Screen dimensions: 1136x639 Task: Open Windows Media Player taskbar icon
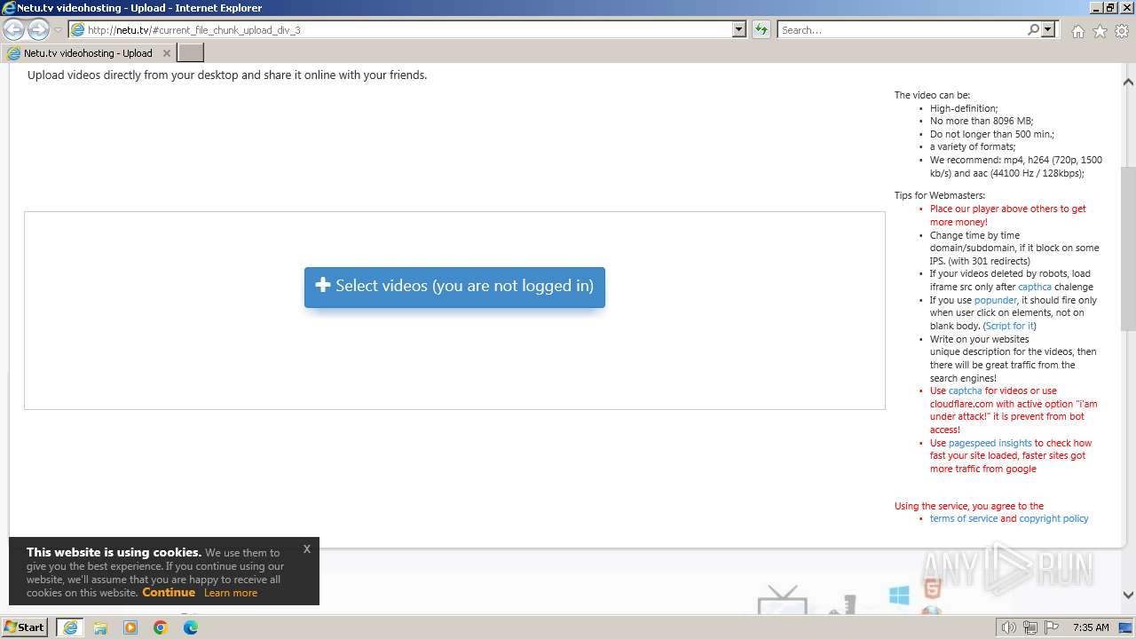(x=130, y=627)
